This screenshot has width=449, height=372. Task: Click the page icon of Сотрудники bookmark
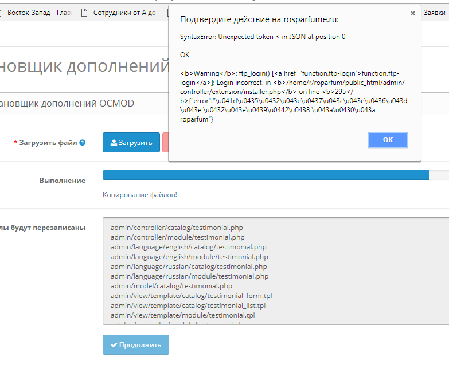point(84,13)
